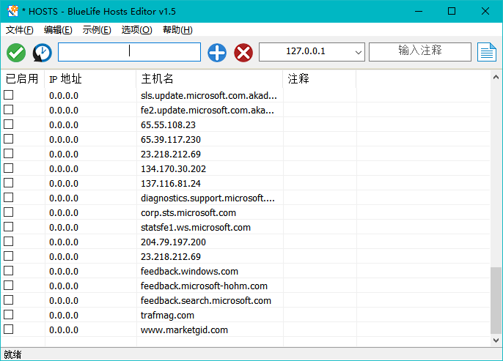Viewport: 503px width, 361px height.
Task: Select the trafmag.com hostname
Action: (x=167, y=316)
